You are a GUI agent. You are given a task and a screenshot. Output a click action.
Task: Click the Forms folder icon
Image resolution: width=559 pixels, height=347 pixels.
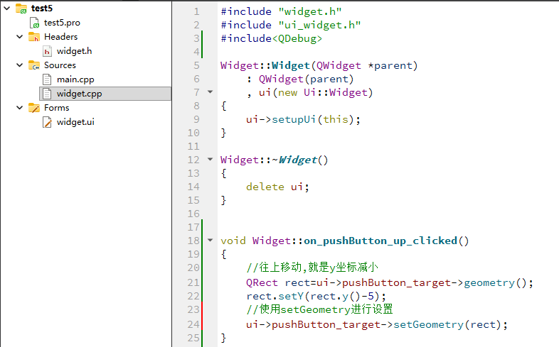(34, 108)
